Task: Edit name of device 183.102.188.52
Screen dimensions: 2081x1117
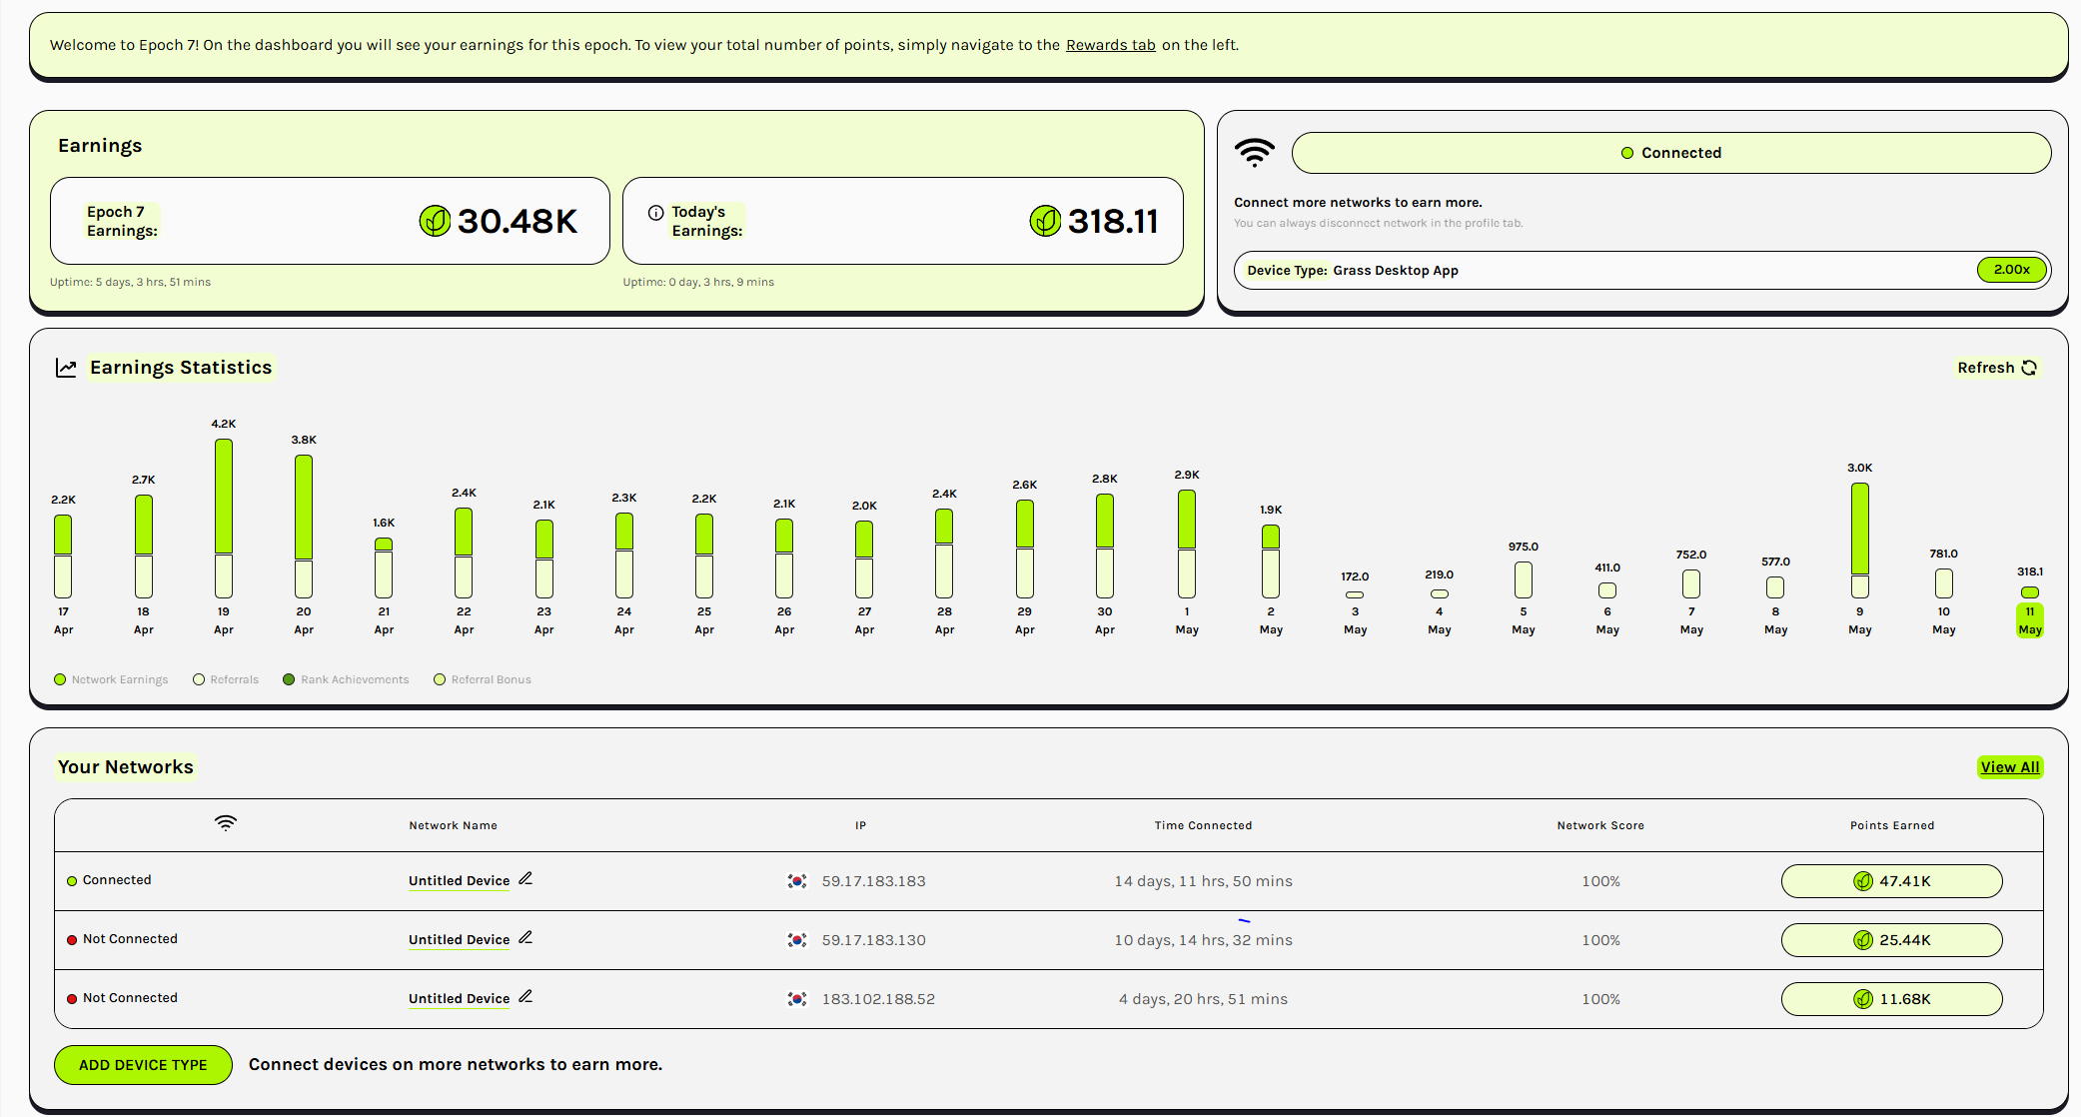Action: (x=525, y=997)
